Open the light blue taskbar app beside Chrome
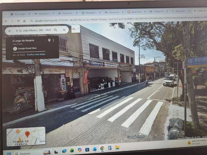The image size is (207, 155). (x=95, y=149)
